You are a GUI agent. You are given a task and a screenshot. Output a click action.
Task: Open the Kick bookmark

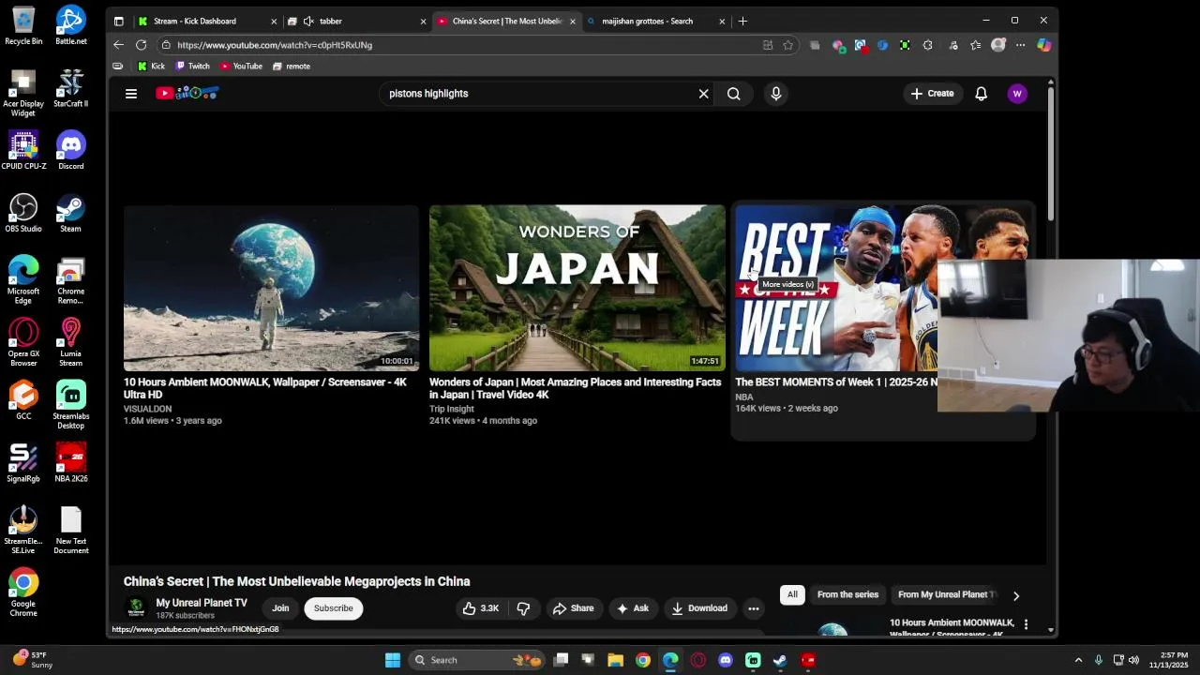(151, 67)
